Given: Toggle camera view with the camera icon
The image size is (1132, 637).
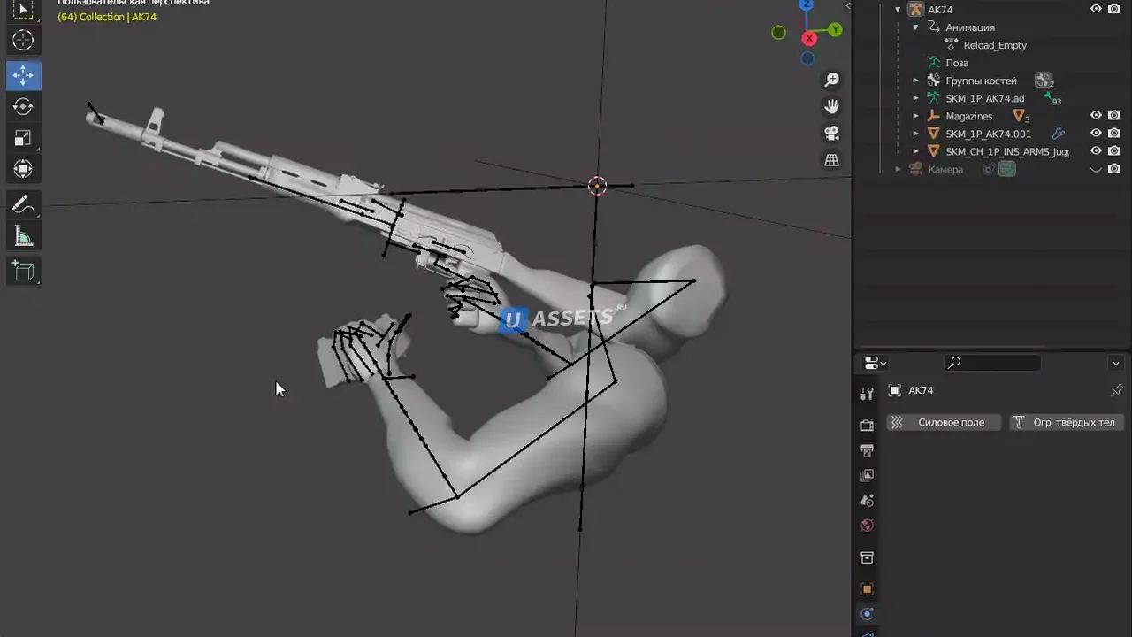Looking at the screenshot, I should pyautogui.click(x=831, y=134).
